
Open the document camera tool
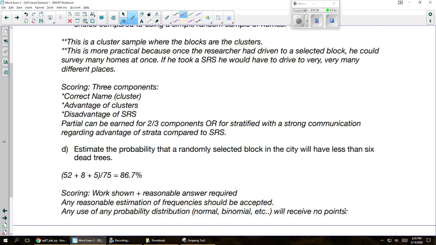pyautogui.click(x=85, y=14)
